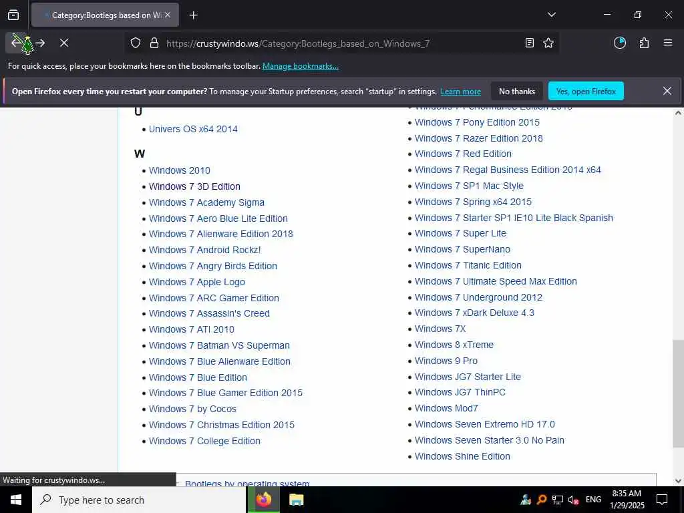Open Windows 7 xDark Deluxe 4.3
The height and width of the screenshot is (513, 684).
pos(474,313)
